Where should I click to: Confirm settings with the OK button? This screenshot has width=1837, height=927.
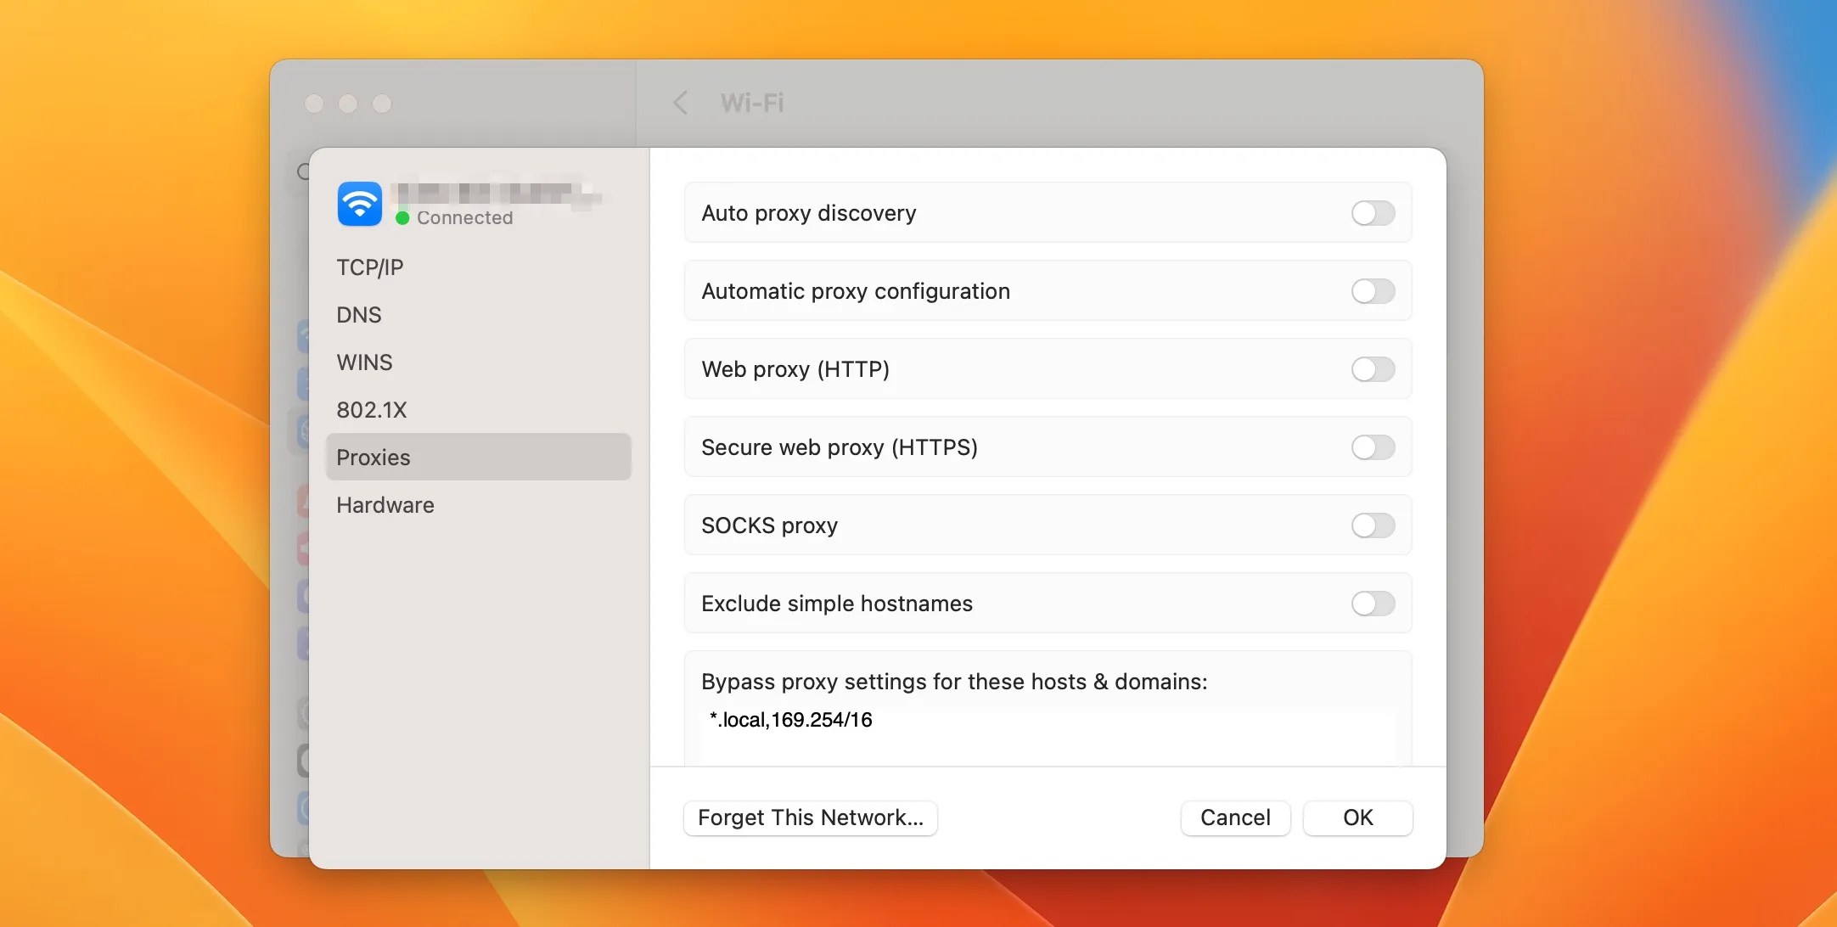coord(1357,817)
